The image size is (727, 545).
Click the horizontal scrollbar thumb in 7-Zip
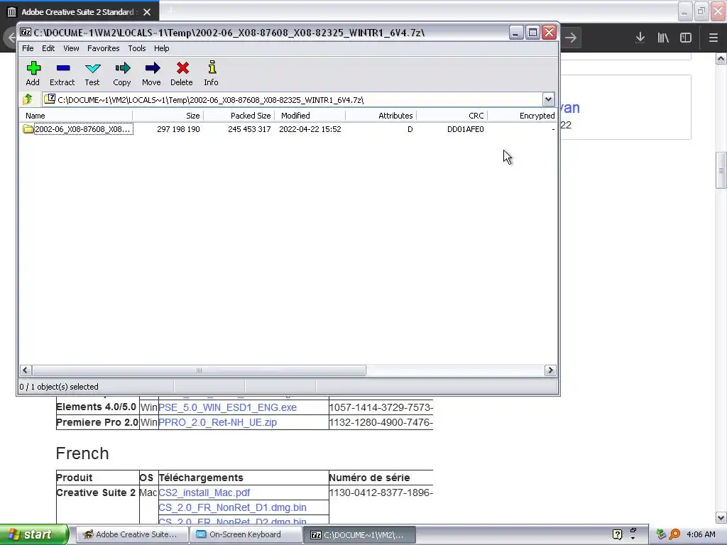199,370
